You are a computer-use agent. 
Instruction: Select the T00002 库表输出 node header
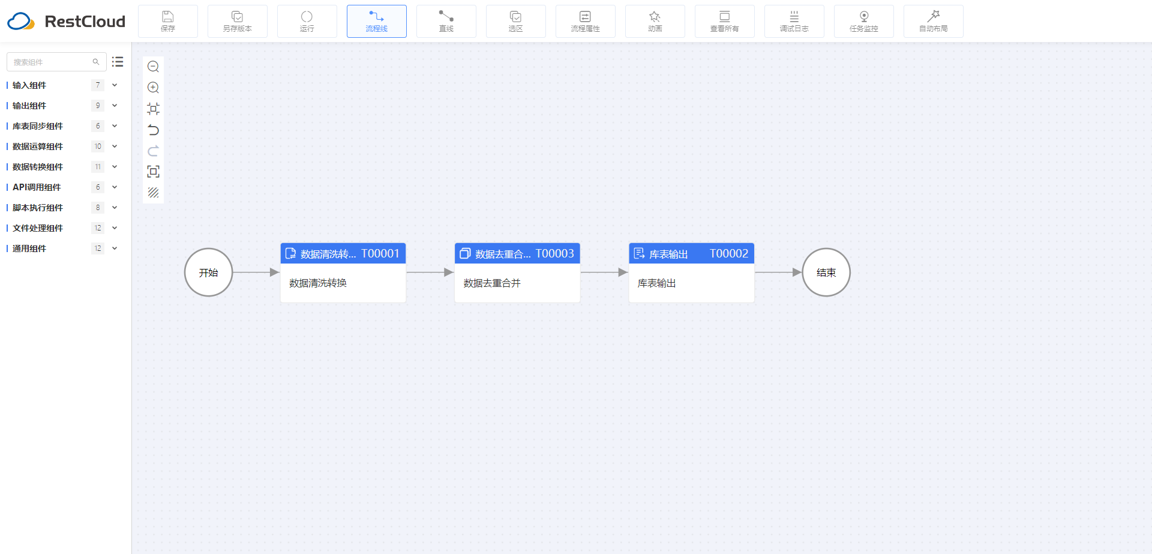pyautogui.click(x=691, y=253)
